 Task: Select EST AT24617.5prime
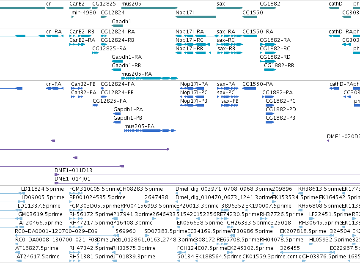click(38, 257)
